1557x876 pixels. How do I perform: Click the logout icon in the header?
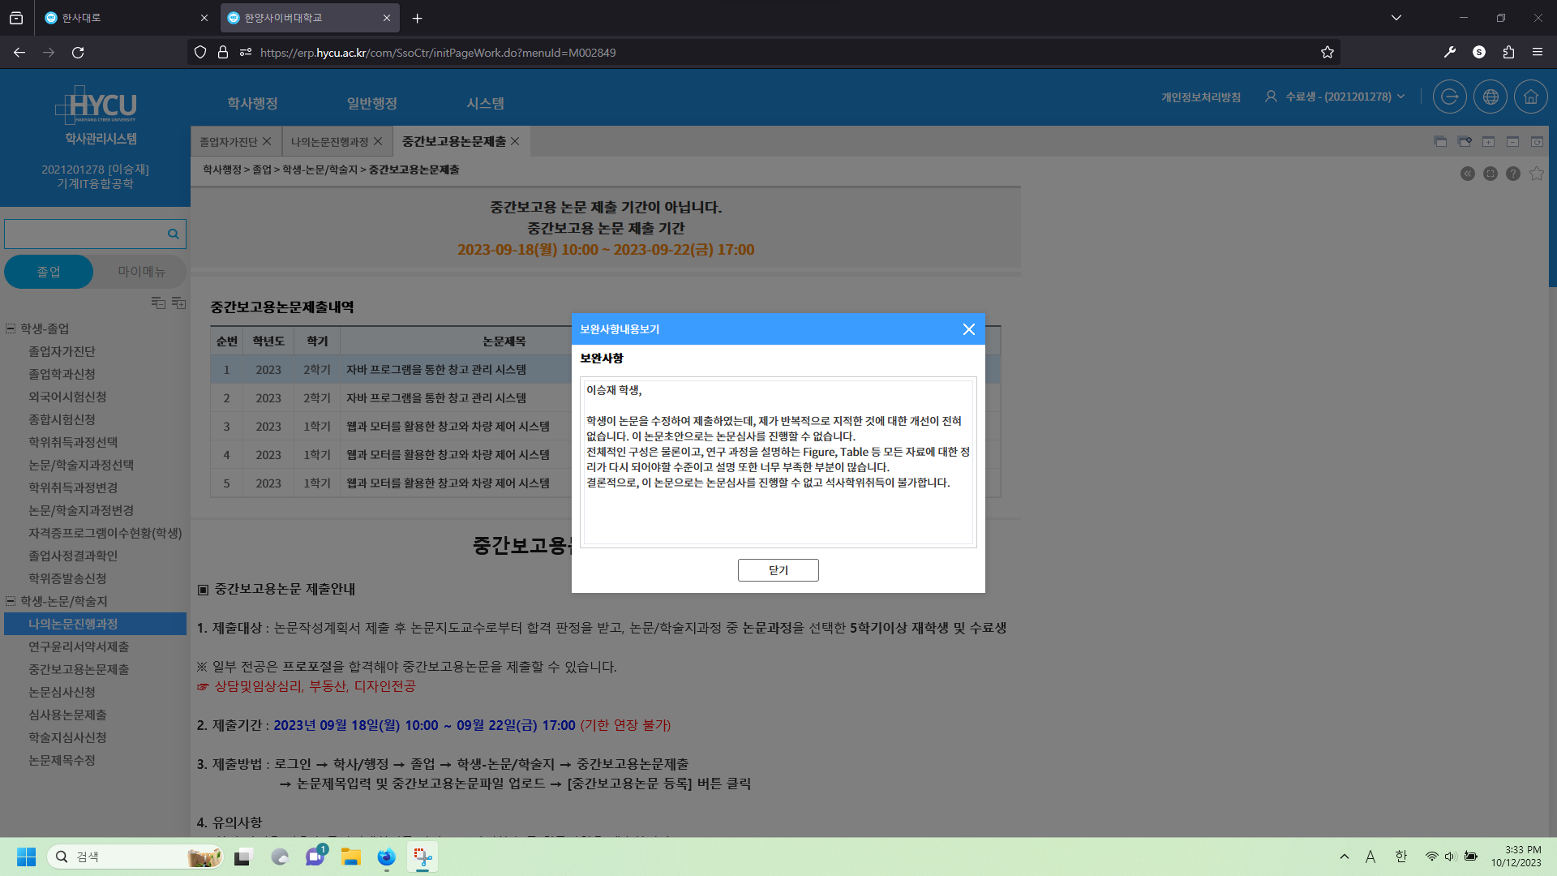pyautogui.click(x=1449, y=97)
